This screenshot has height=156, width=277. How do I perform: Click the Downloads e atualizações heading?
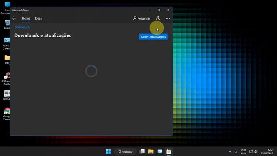pos(43,36)
